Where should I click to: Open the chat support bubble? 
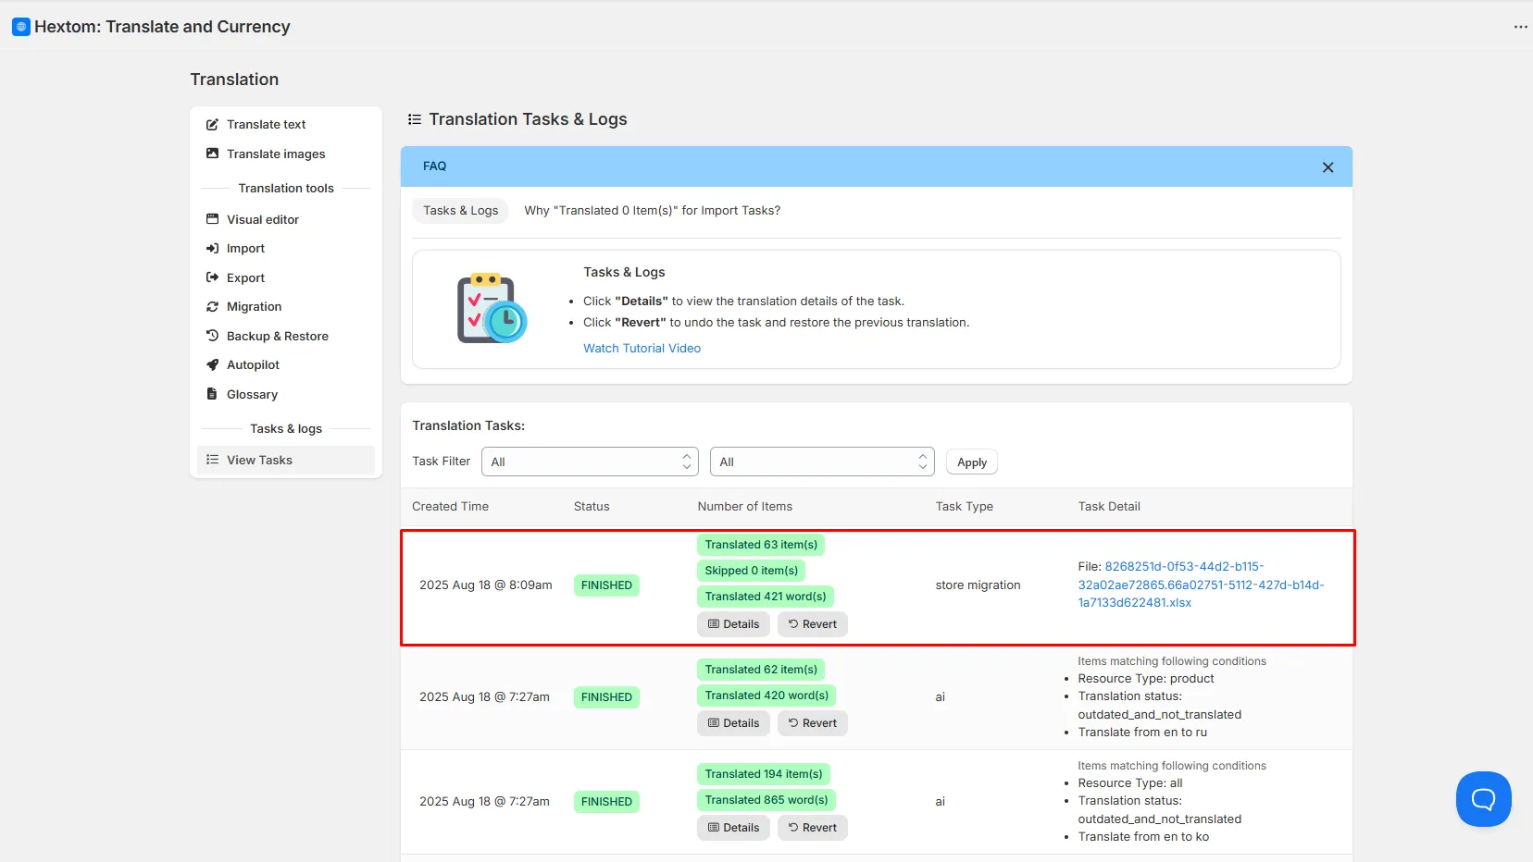click(1483, 799)
